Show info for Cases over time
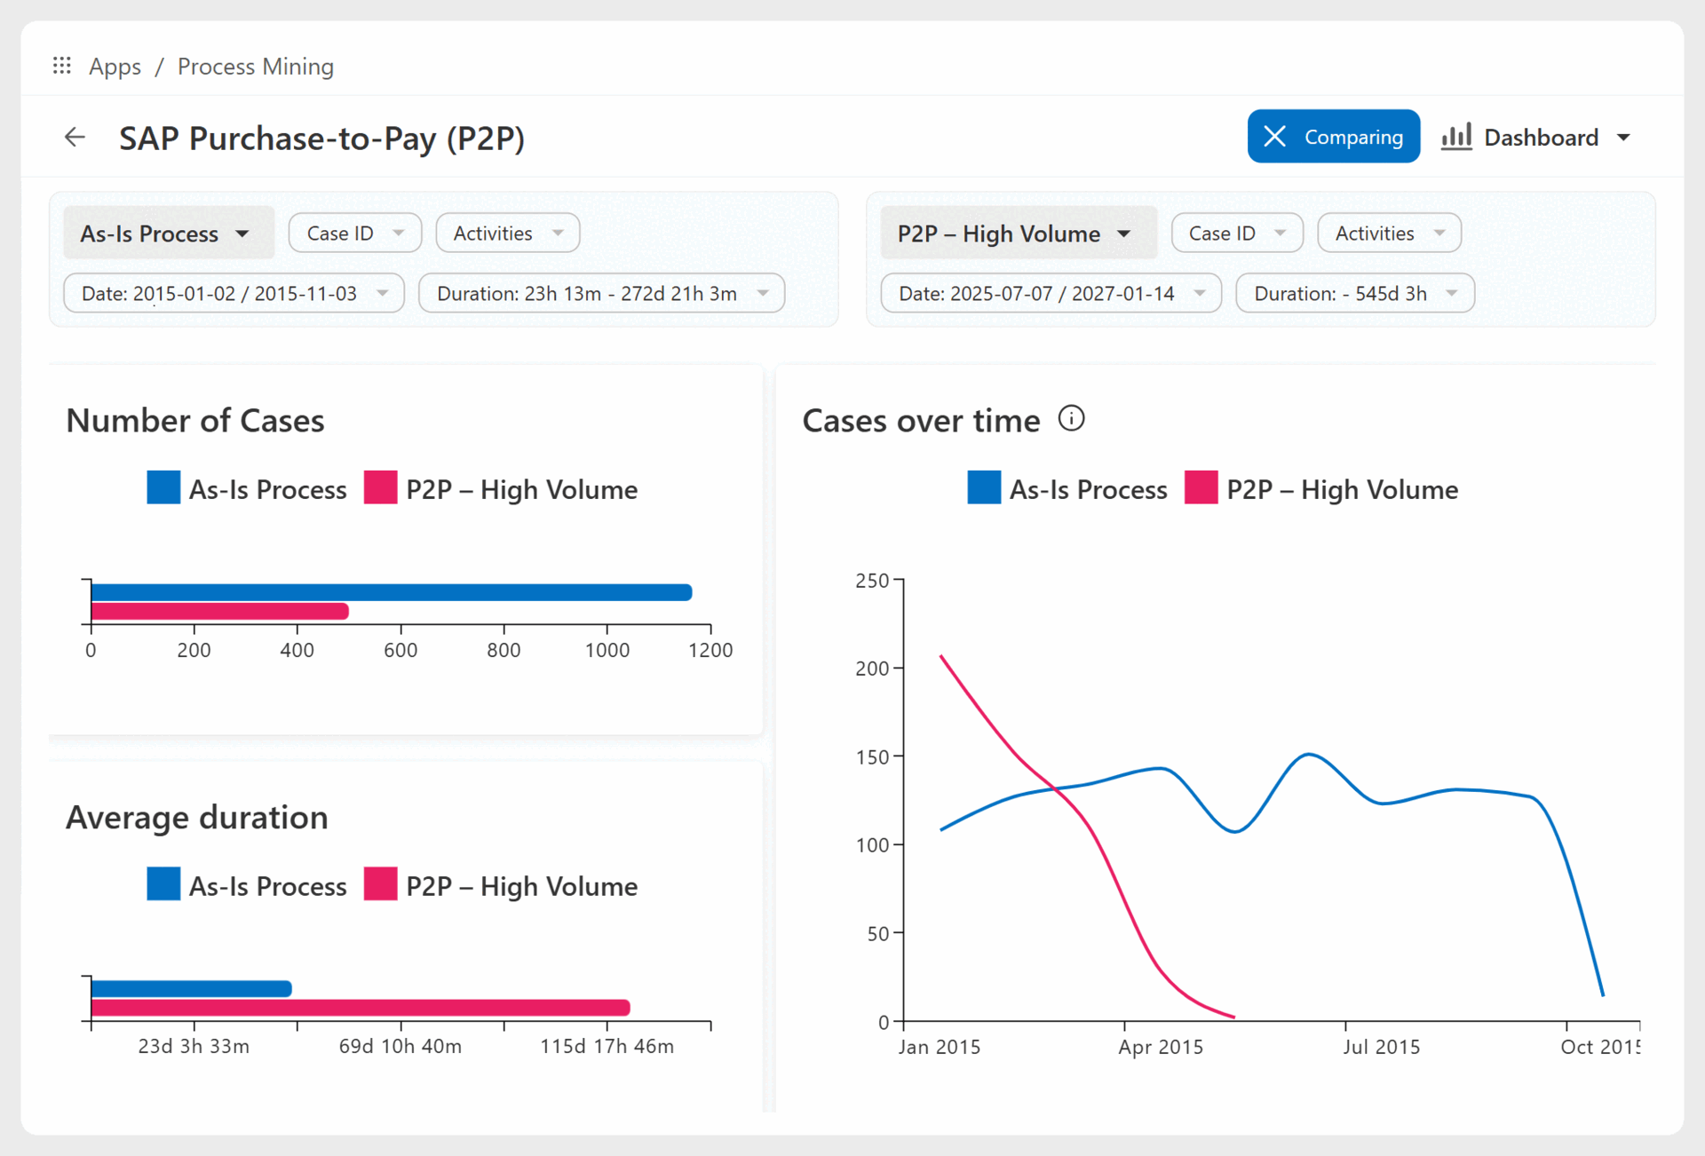This screenshot has height=1156, width=1705. 1071,418
